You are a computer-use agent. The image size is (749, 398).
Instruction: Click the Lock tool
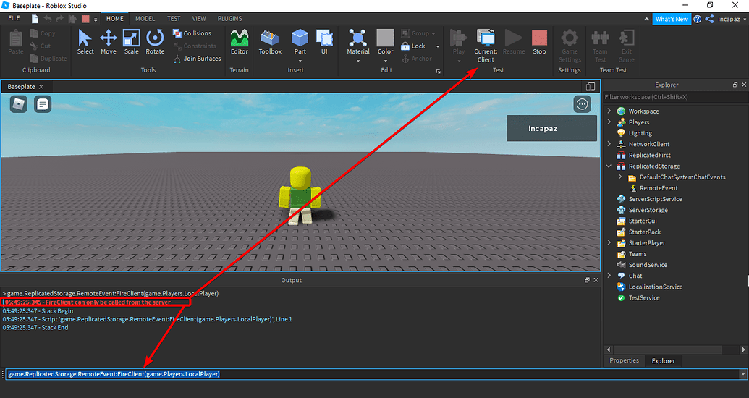(413, 46)
